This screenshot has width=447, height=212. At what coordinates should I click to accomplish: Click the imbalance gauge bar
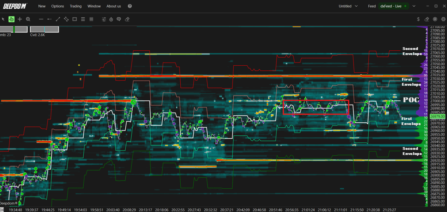(14, 29)
